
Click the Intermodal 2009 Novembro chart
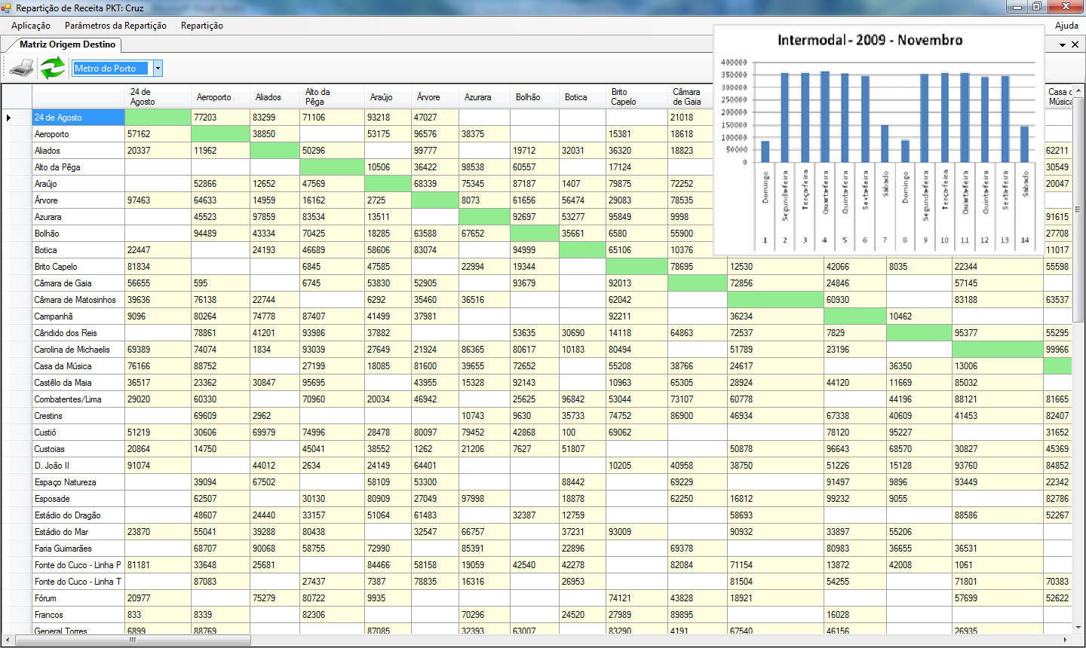pyautogui.click(x=879, y=139)
